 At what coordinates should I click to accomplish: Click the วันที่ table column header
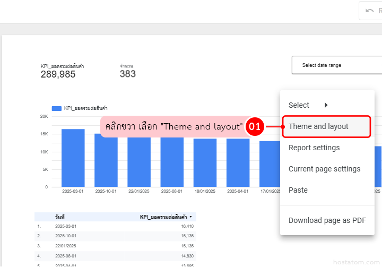[x=60, y=217]
